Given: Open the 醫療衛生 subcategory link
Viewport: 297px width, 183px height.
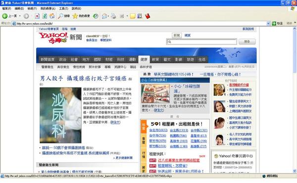Looking at the screenshot, I should coord(48,67).
